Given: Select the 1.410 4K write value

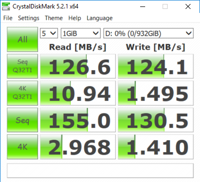Looking at the screenshot, I should tap(156, 147).
